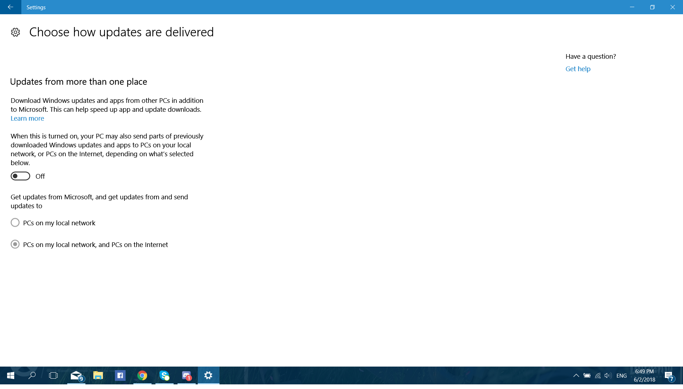Restore down the Settings window
This screenshot has height=389, width=683.
click(x=652, y=7)
